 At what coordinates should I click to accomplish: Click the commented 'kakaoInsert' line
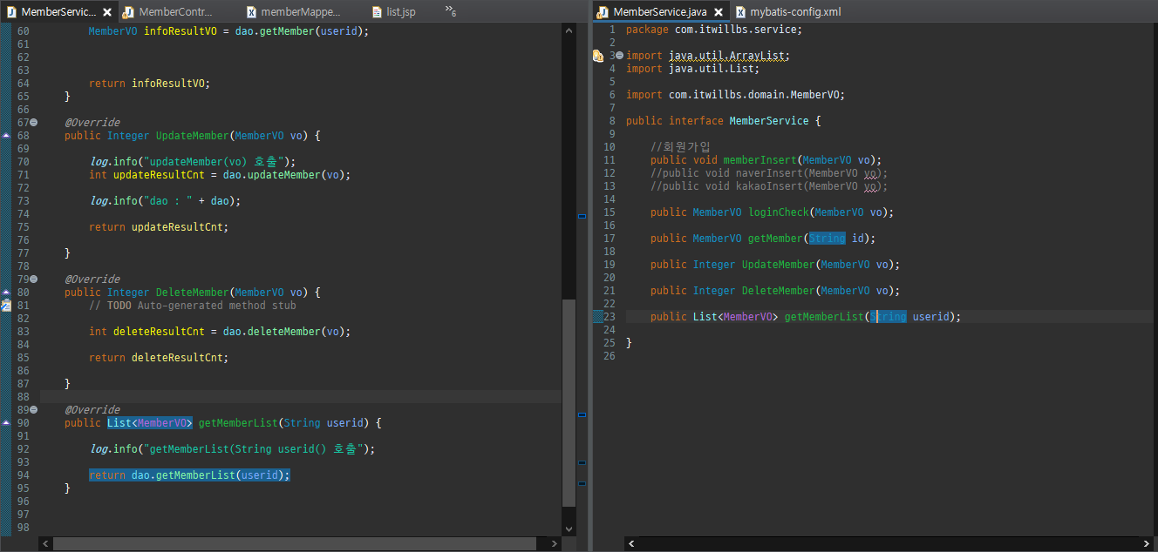tap(769, 186)
